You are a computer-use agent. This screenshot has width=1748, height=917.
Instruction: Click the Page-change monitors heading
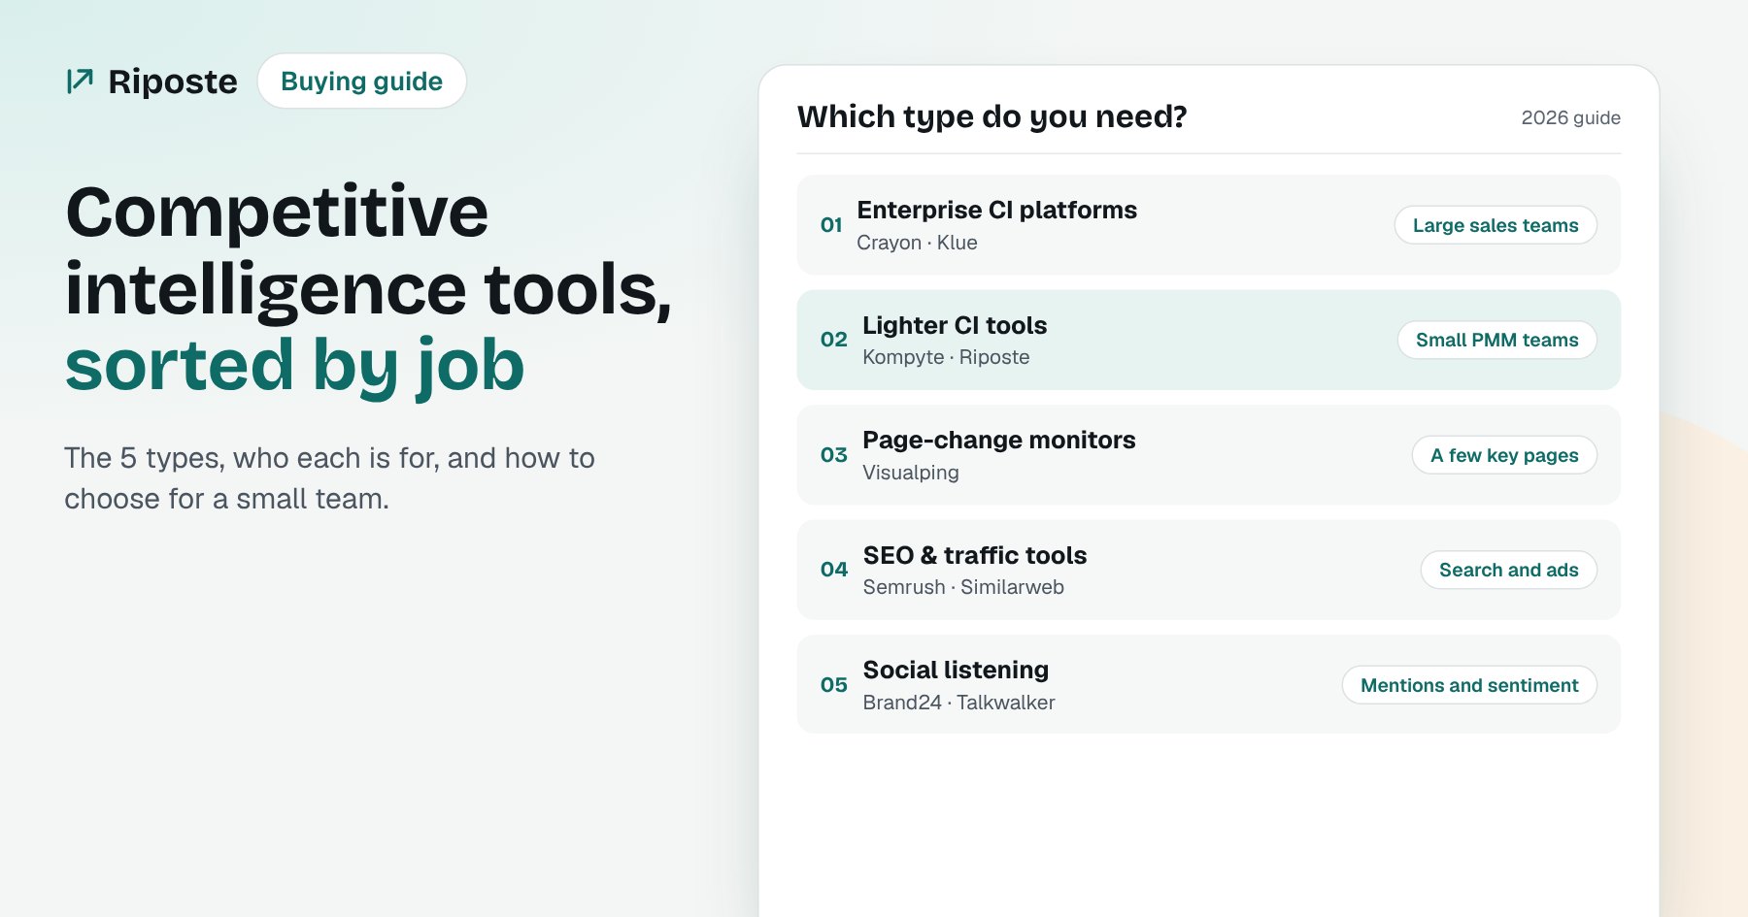pos(998,440)
